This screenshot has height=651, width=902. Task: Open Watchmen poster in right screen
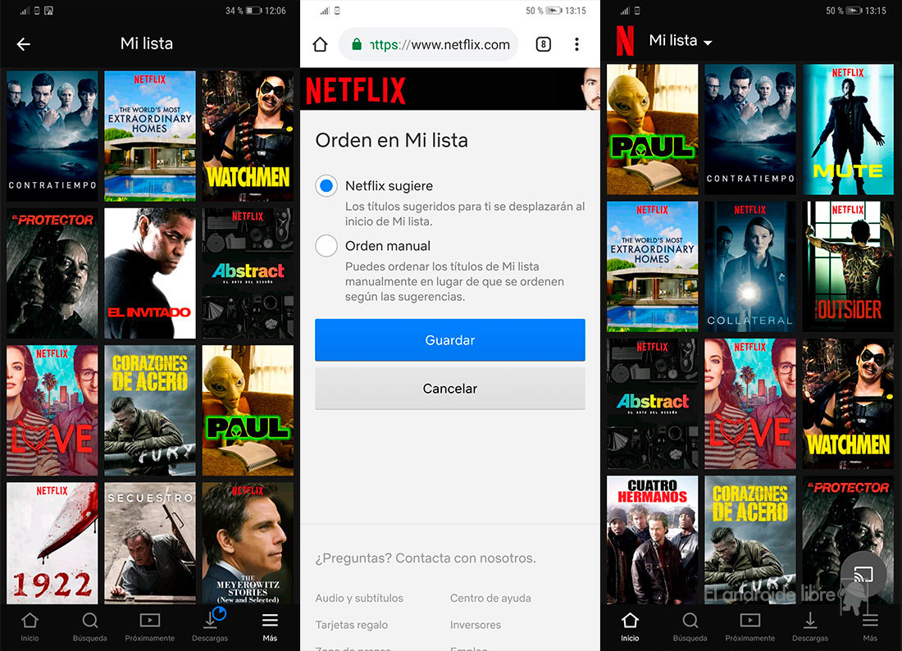coord(848,403)
